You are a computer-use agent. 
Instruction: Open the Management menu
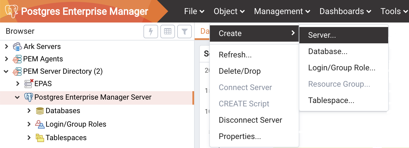click(x=282, y=11)
